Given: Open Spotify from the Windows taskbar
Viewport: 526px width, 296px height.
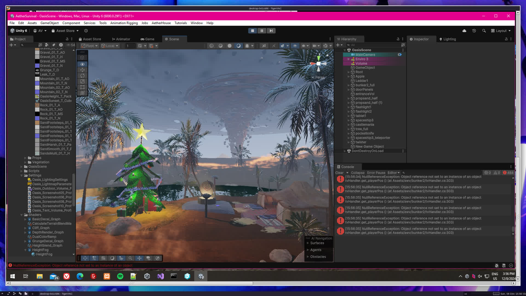Looking at the screenshot, I should point(120,276).
